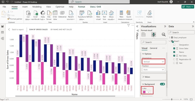Choose SQL Server source icon

tap(49, 13)
